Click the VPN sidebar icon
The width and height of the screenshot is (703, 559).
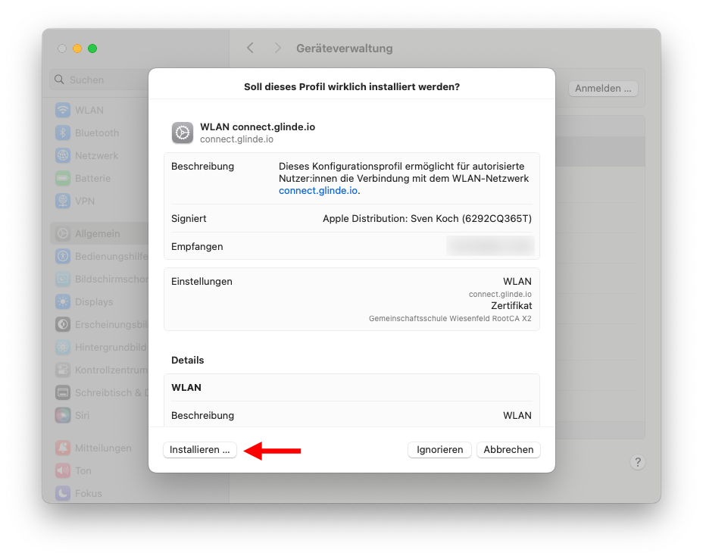[63, 201]
